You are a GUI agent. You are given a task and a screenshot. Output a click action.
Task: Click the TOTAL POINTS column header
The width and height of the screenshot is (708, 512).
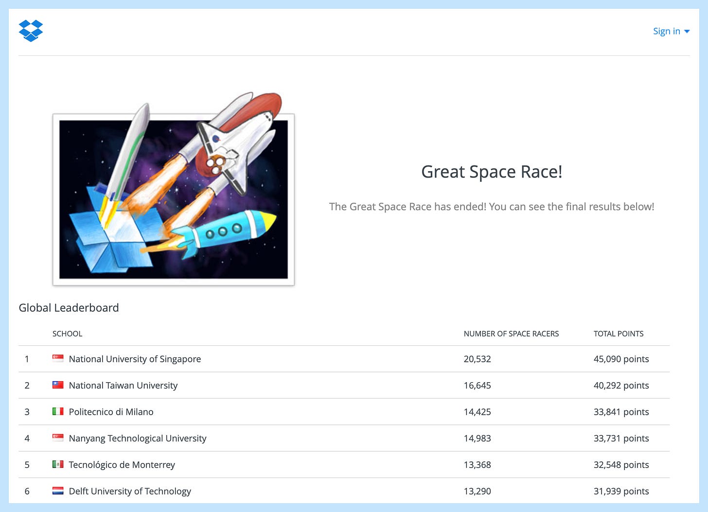(619, 334)
